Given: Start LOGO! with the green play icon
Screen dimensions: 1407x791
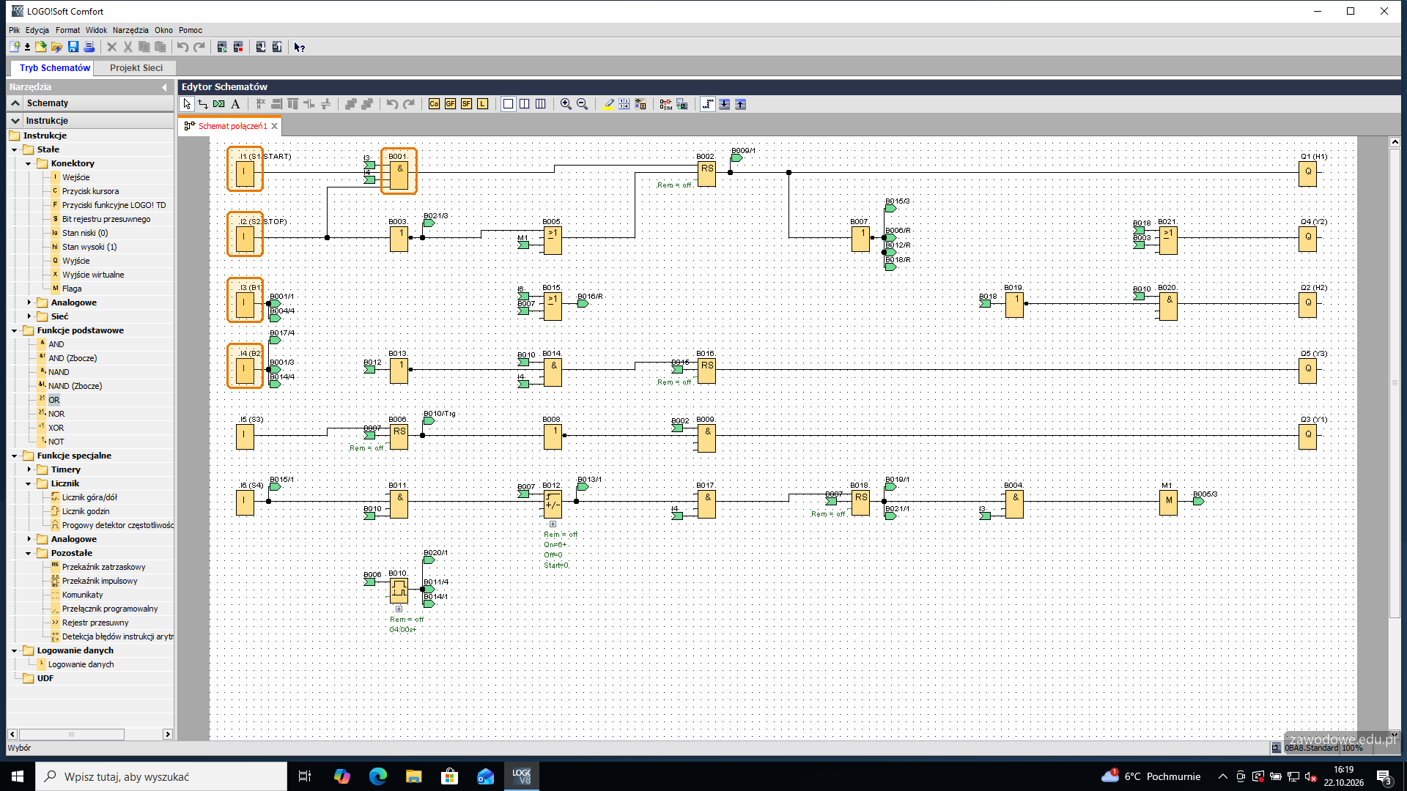Looking at the screenshot, I should pyautogui.click(x=222, y=47).
